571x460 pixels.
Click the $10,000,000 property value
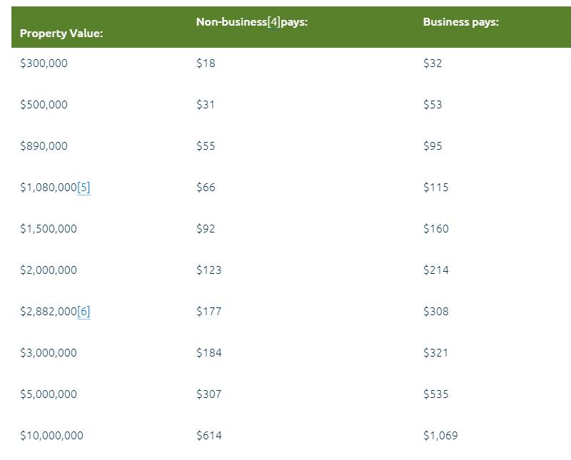pos(51,436)
